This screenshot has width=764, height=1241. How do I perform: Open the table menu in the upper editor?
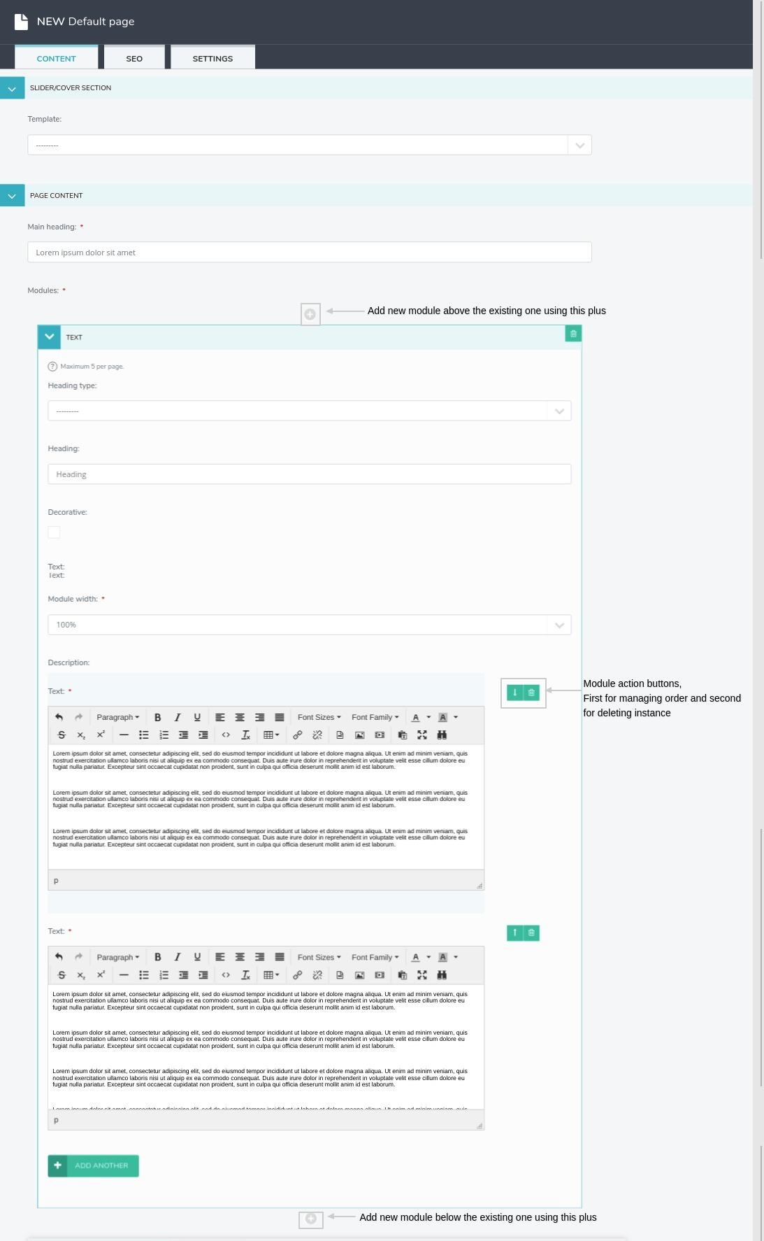(x=271, y=735)
